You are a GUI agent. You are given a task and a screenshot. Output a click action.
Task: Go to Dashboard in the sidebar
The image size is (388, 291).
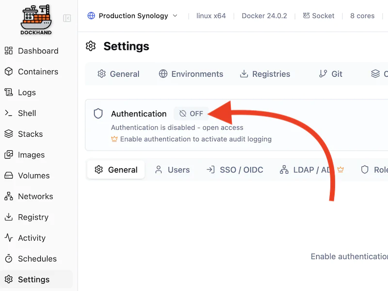38,51
